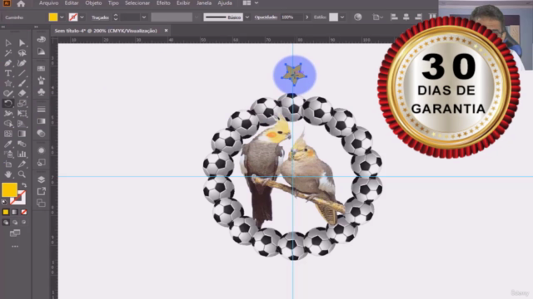This screenshot has width=533, height=299.
Task: Open the Appearance panel icon
Action: point(41,150)
